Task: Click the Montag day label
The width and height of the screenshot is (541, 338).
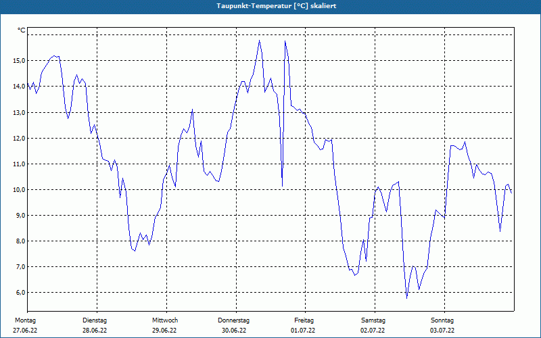Action: [25, 320]
